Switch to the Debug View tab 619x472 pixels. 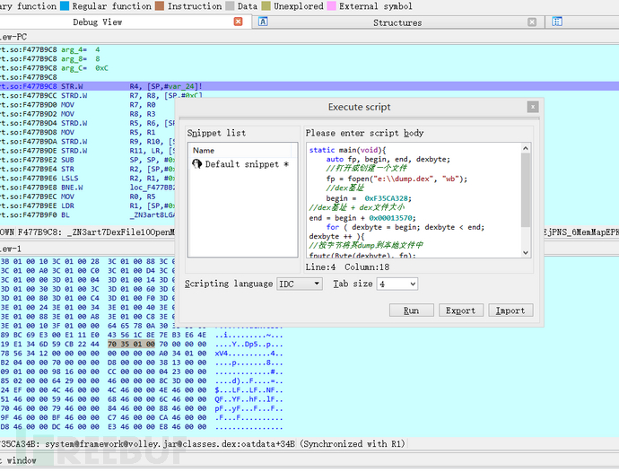pos(98,22)
